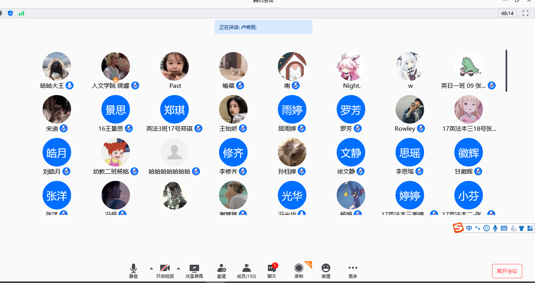Toggle the 中 Chinese input mode

469,228
